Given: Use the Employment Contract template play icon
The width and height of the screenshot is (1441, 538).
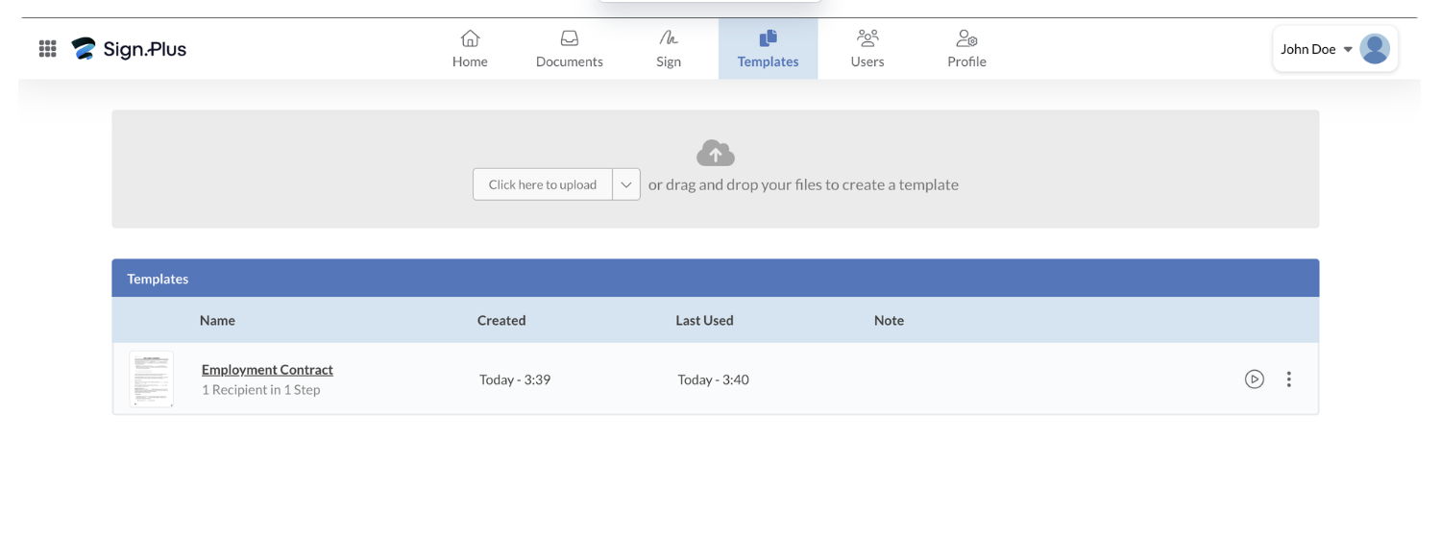Looking at the screenshot, I should coord(1254,379).
